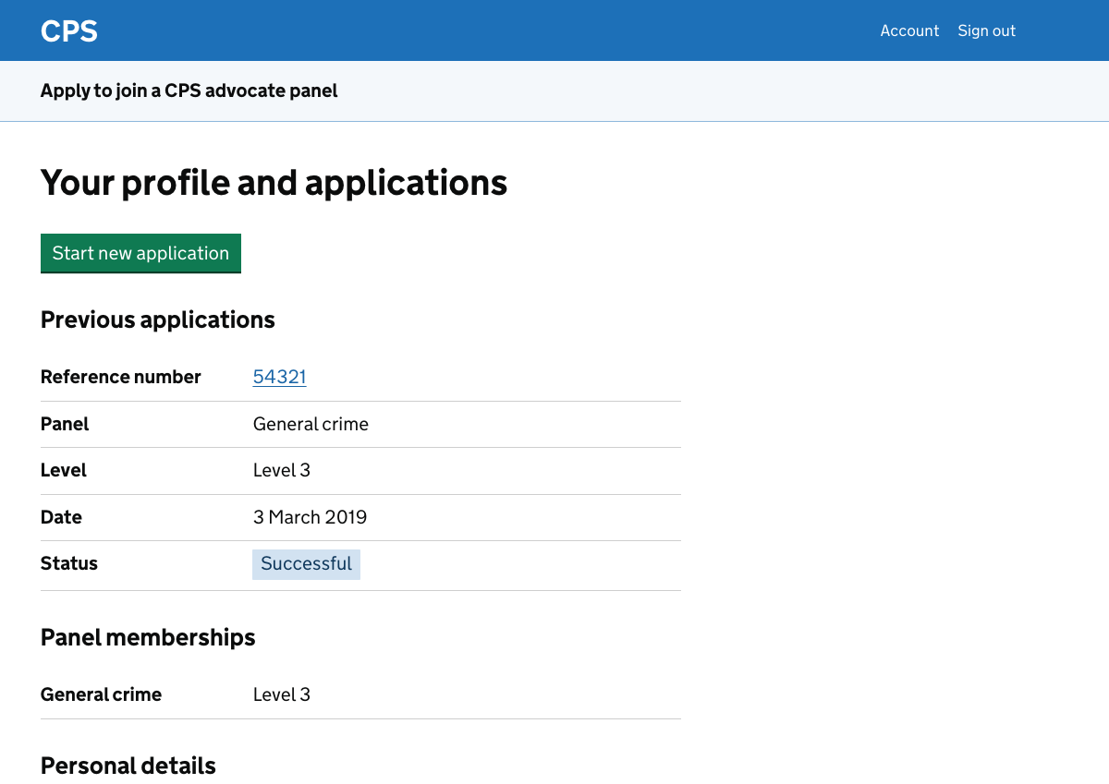Click the Reference number label

(x=120, y=377)
